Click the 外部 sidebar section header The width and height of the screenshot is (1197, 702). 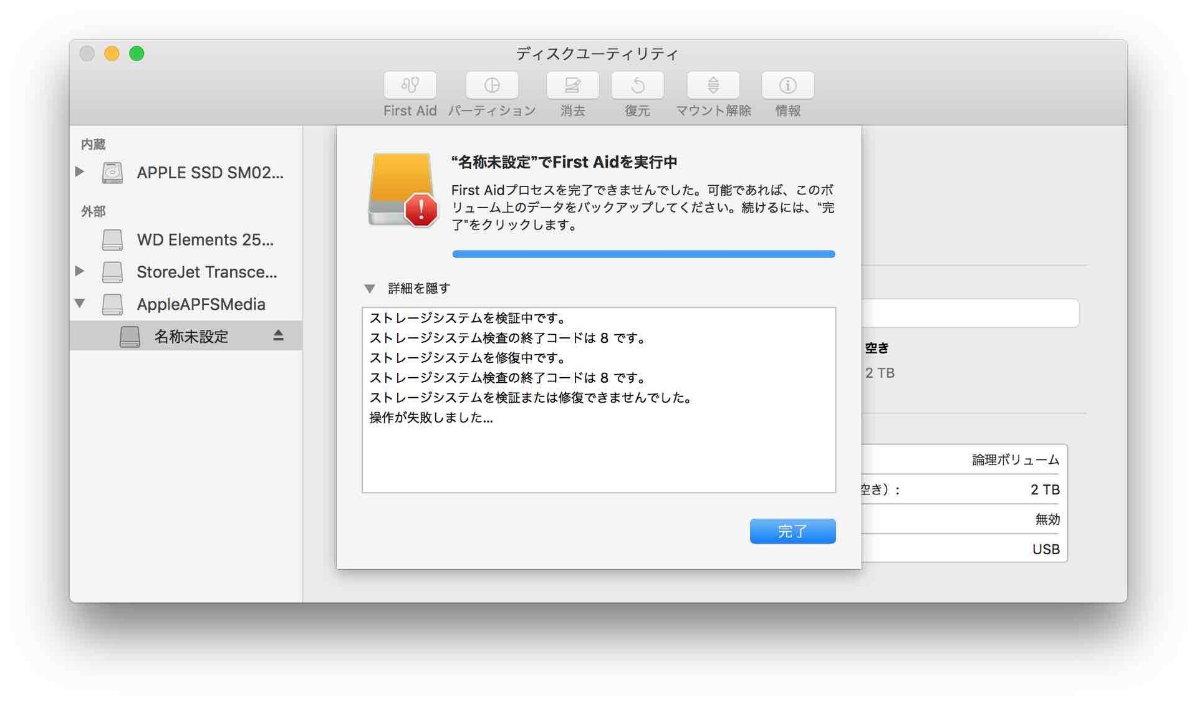click(94, 211)
